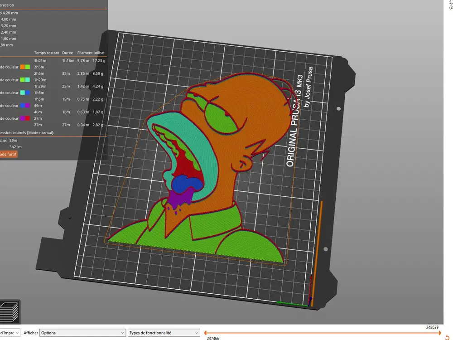Click the orange vertical layer marker at bed edge
Screen dimensions: 453x340
(x=317, y=253)
